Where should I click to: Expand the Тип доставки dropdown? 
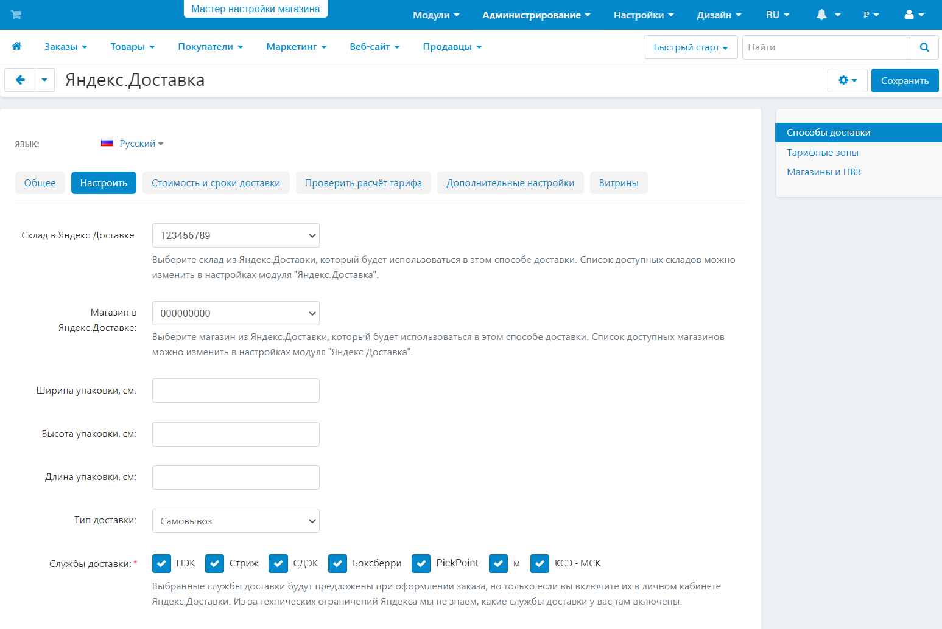[x=236, y=521]
